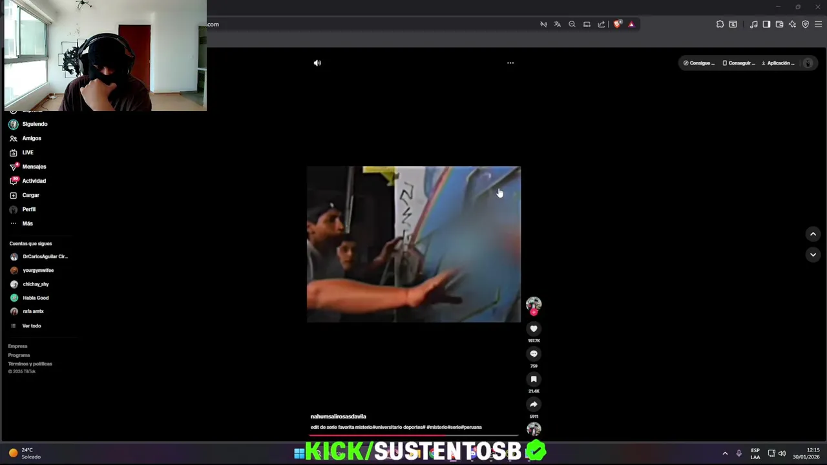Open the clock showing 12:15
The width and height of the screenshot is (827, 465).
[x=806, y=453]
